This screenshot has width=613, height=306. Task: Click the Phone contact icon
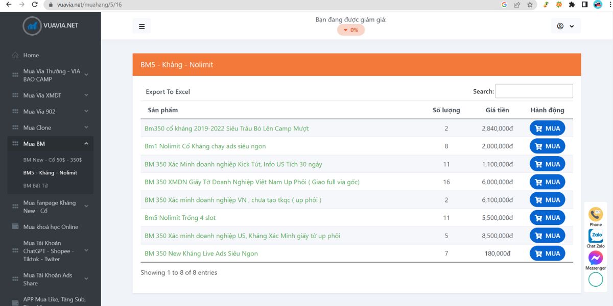[x=596, y=214]
